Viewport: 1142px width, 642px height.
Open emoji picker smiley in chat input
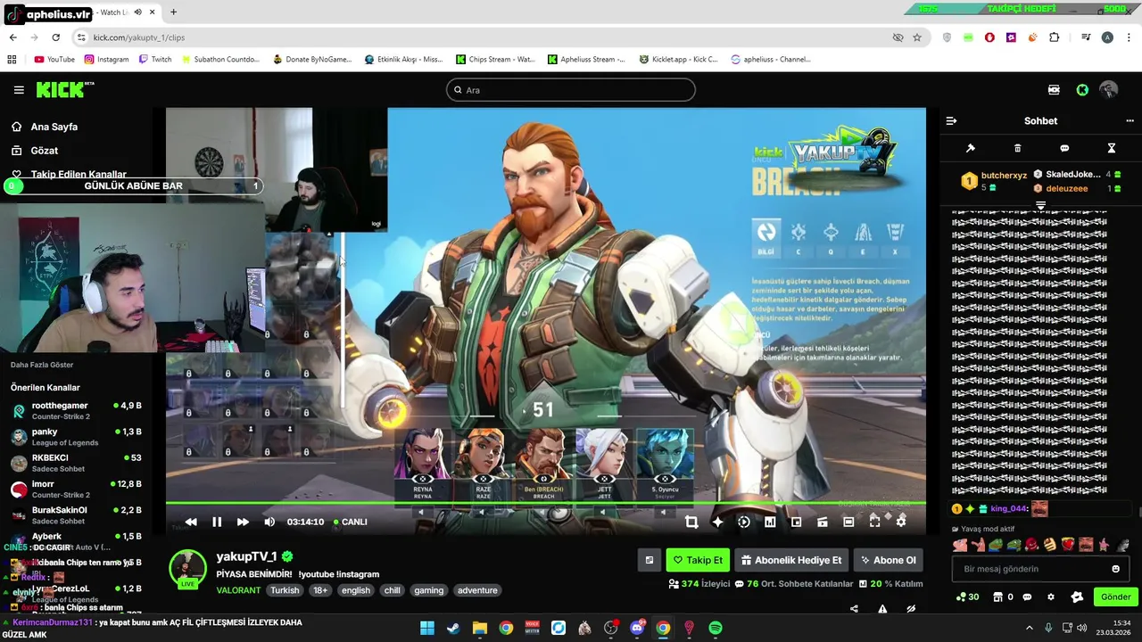pyautogui.click(x=1115, y=569)
